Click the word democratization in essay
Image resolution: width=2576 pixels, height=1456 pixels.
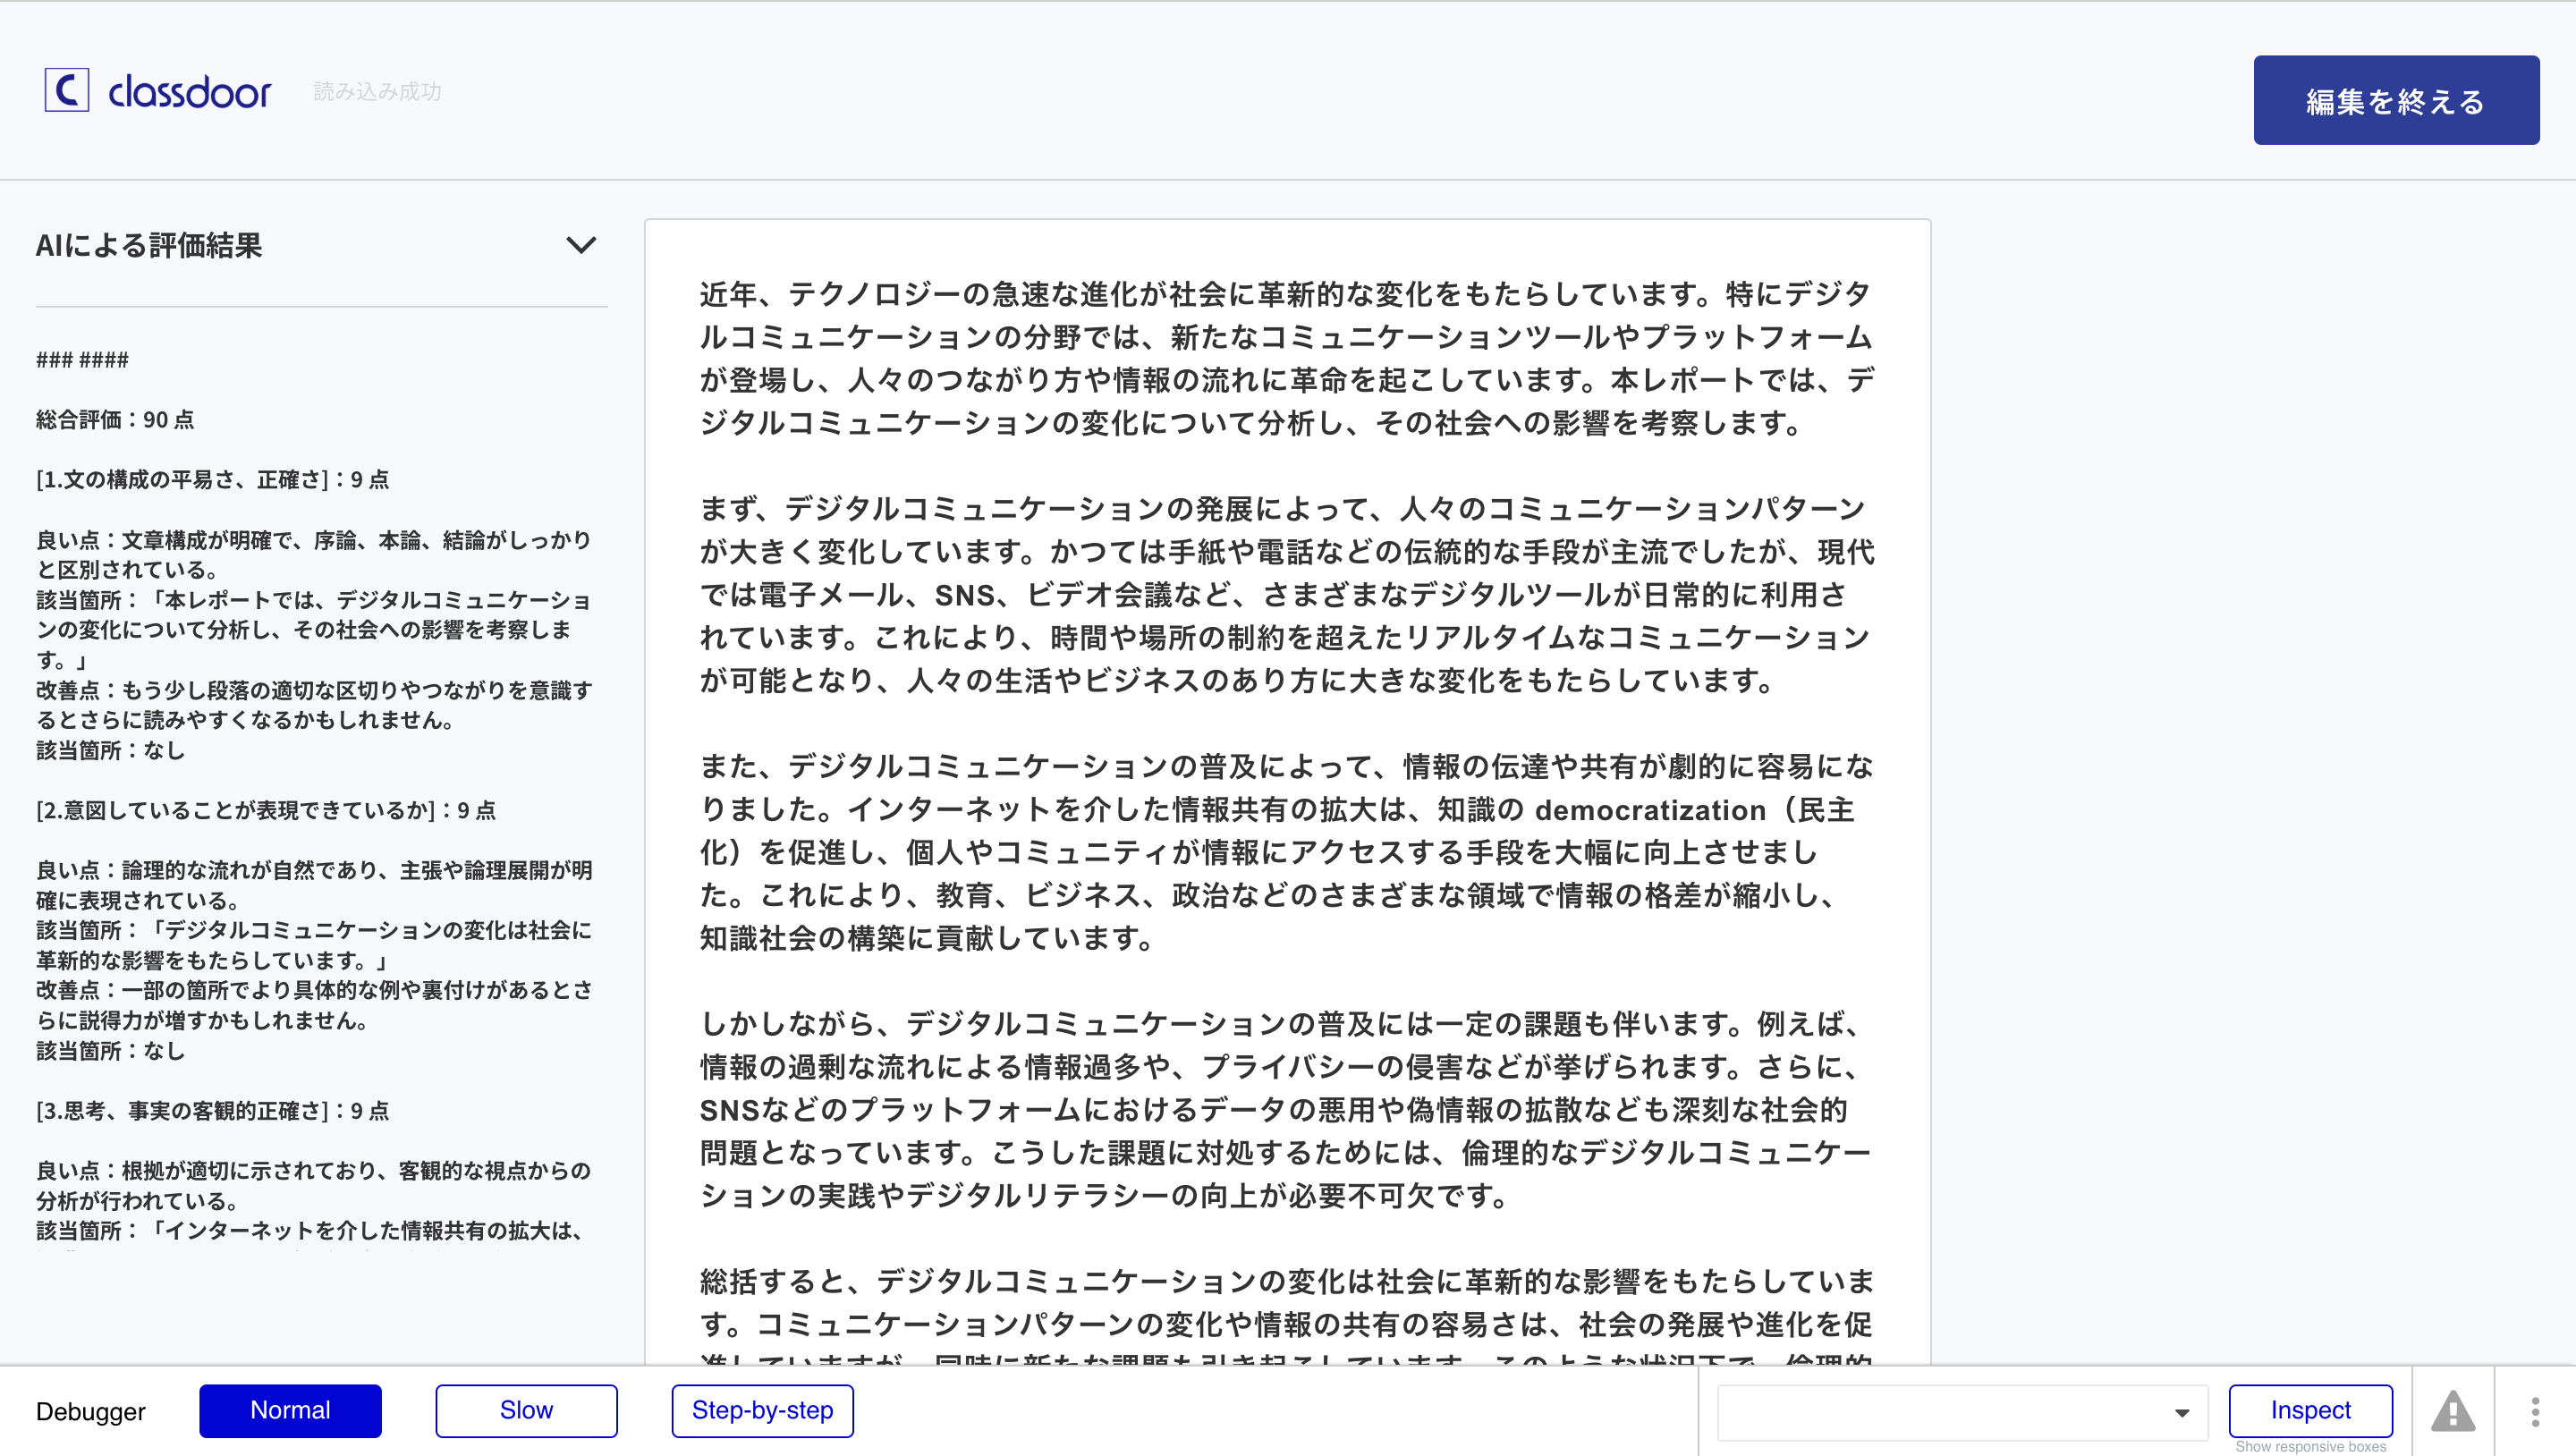(x=1650, y=810)
